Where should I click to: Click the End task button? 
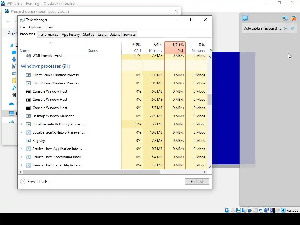click(197, 182)
